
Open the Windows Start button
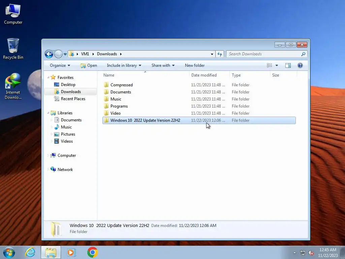[9, 252]
